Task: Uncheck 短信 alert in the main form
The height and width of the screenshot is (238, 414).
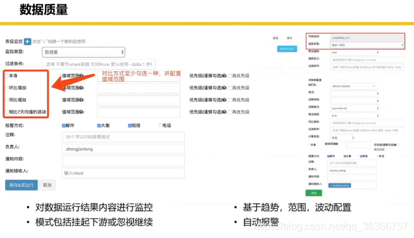Action: coord(130,125)
